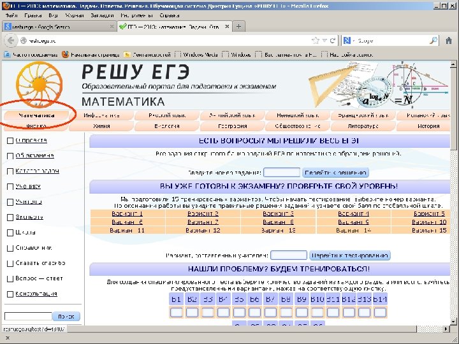The image size is (459, 344).
Task: Click the browser back arrow button
Action: (x=11, y=40)
